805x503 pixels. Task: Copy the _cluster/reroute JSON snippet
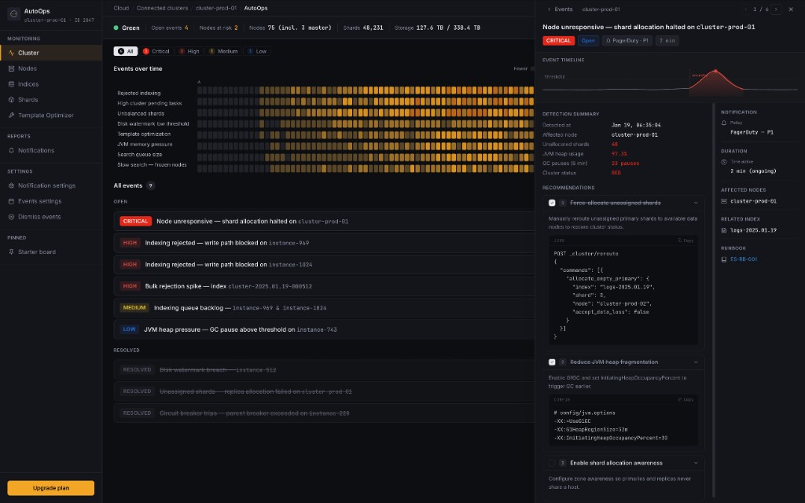coord(686,240)
